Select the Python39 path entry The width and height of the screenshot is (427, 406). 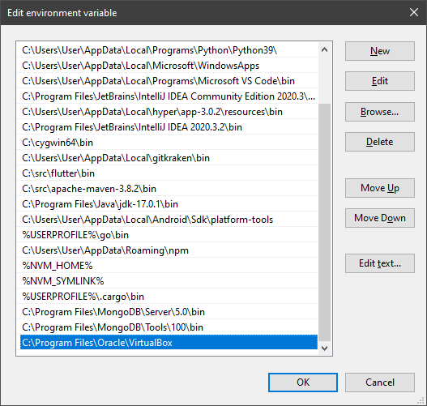[x=168, y=50]
